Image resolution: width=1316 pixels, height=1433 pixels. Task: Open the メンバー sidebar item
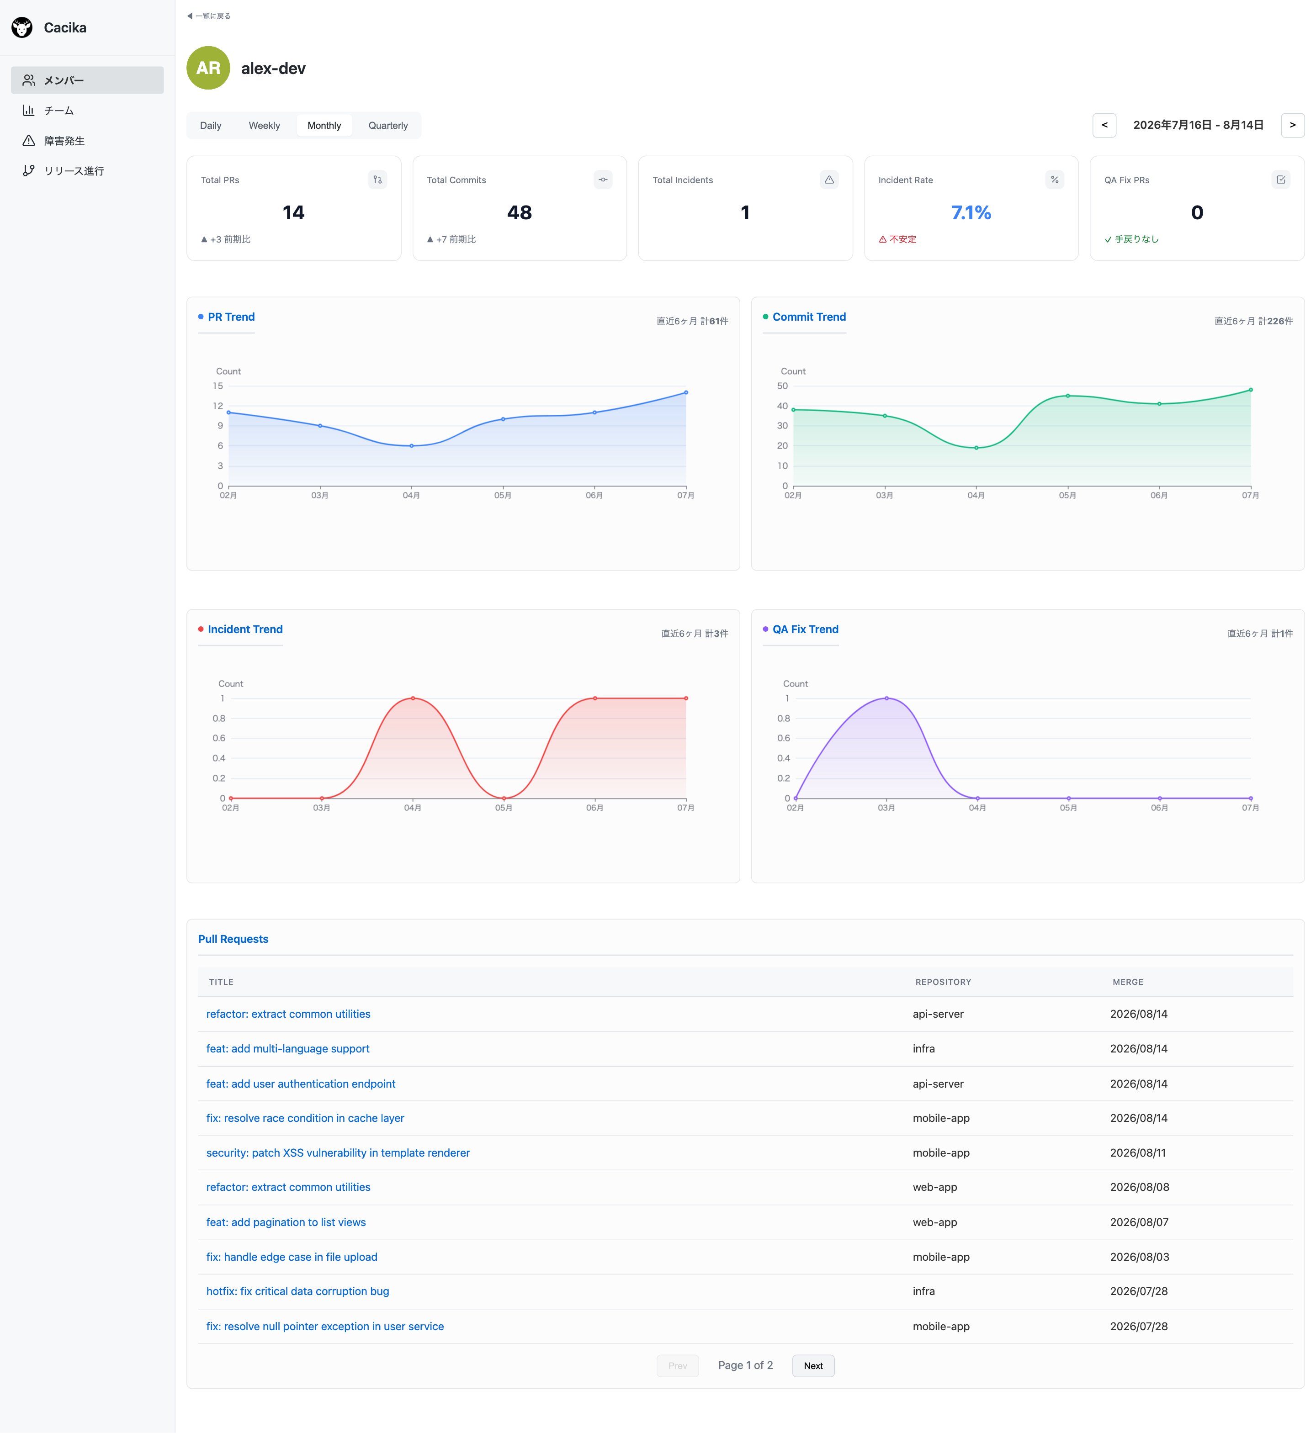[87, 80]
